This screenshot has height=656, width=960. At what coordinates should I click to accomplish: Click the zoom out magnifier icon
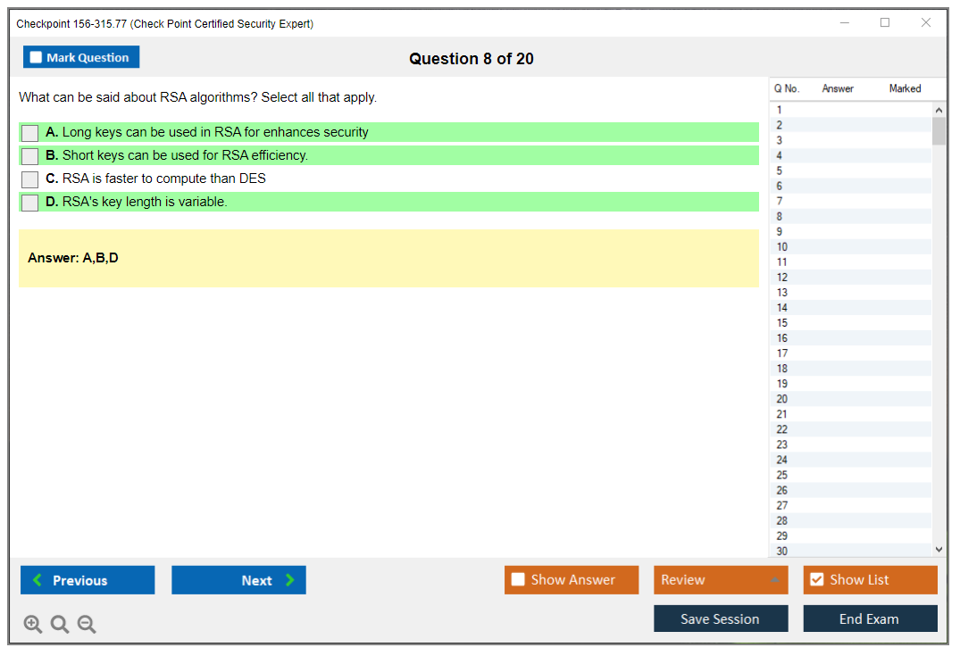pos(87,625)
